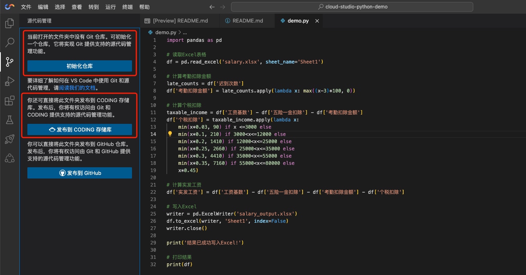The image size is (526, 275).
Task: Navigate back with the left arrow
Action: 212,7
